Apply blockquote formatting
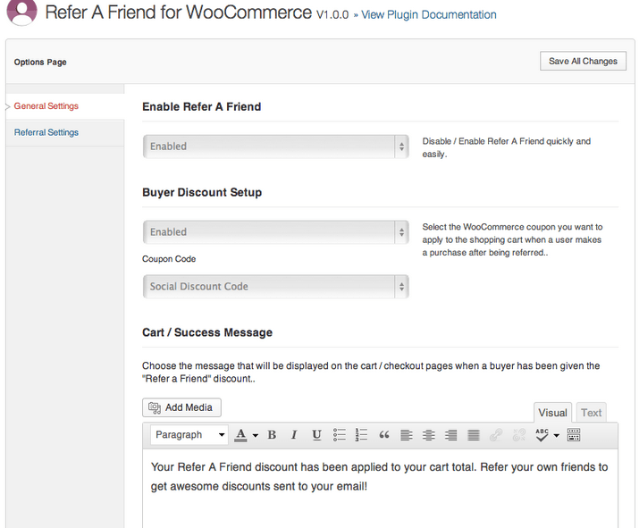The height and width of the screenshot is (528, 639). (x=384, y=435)
